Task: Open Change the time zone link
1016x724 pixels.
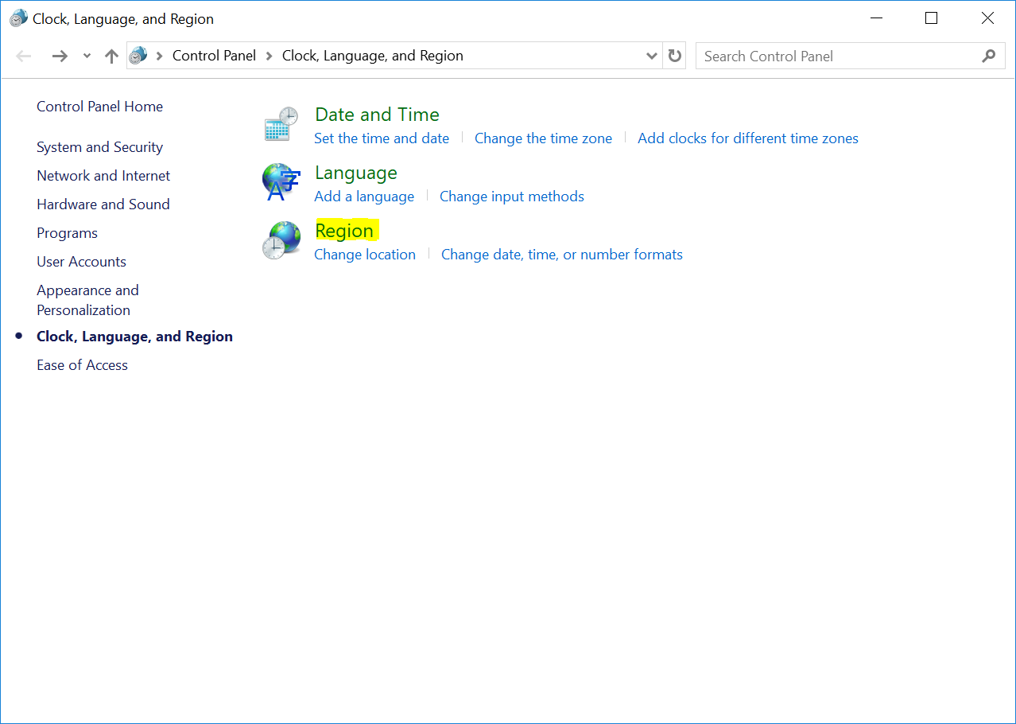Action: point(543,138)
